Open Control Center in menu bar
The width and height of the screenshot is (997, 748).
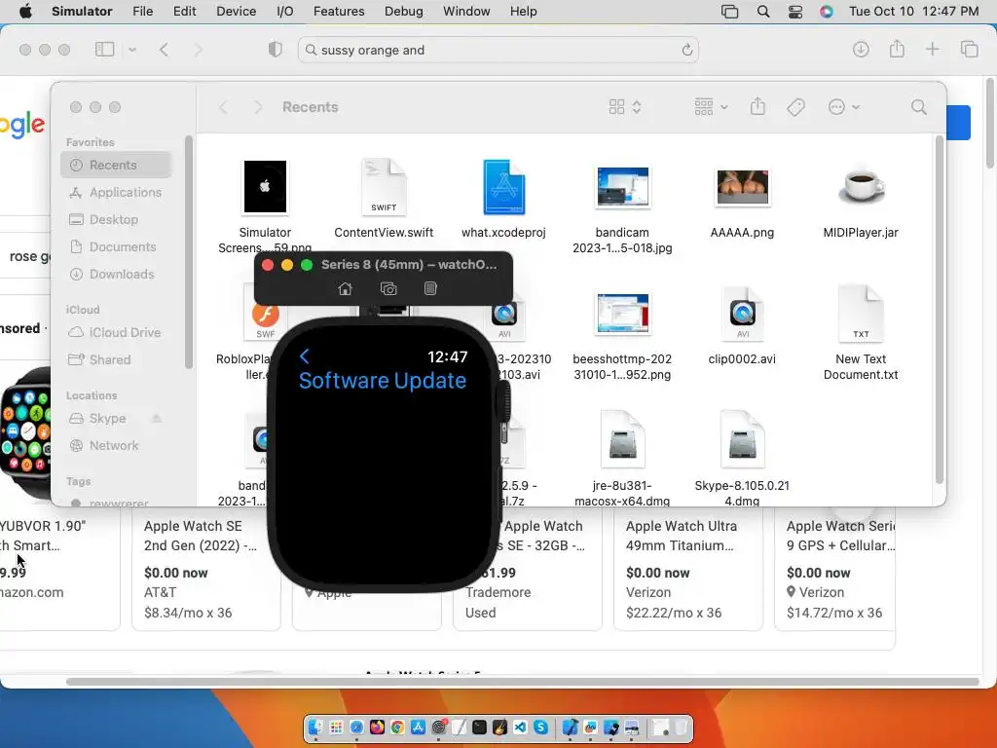[x=794, y=12]
